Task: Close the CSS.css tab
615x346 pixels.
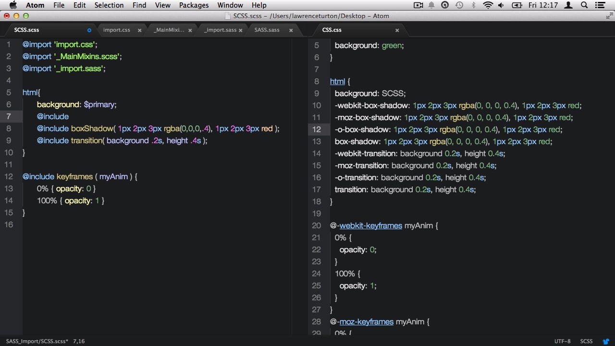Action: [x=397, y=30]
